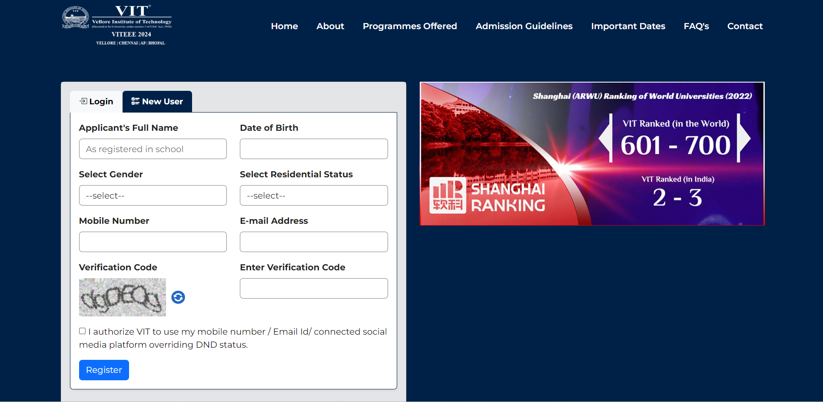Focus the Enter Verification Code field
The height and width of the screenshot is (402, 823).
(x=314, y=289)
